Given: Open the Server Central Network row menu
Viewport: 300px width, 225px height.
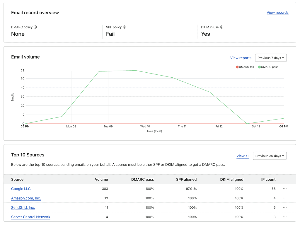Looking at the screenshot, I should tap(285, 217).
